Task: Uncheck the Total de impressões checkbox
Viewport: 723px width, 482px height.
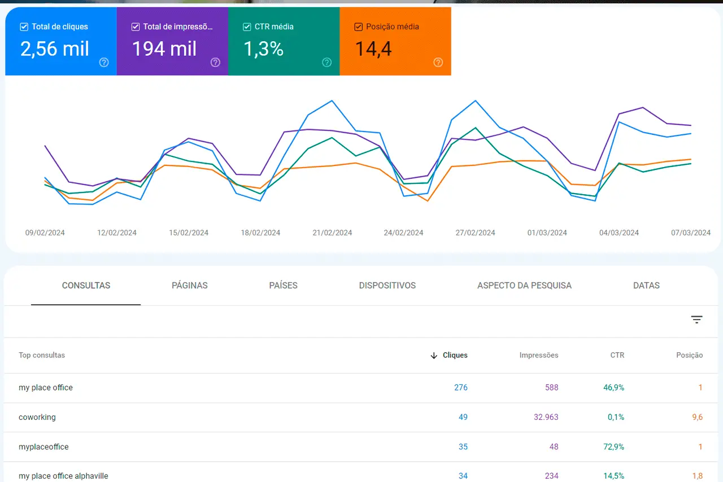Action: coord(135,27)
